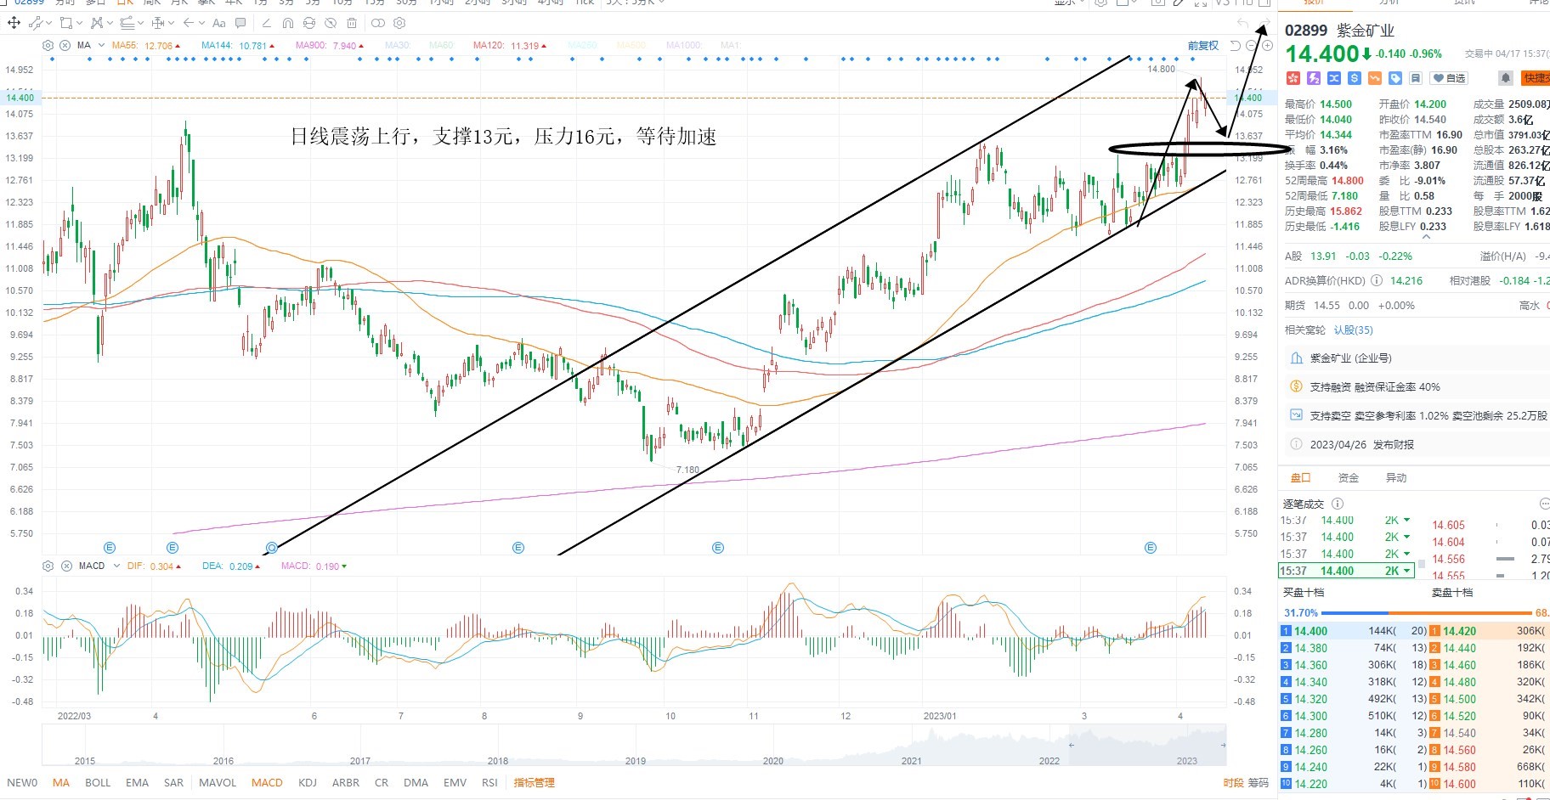Open drawing toolbar settings gear

click(399, 23)
